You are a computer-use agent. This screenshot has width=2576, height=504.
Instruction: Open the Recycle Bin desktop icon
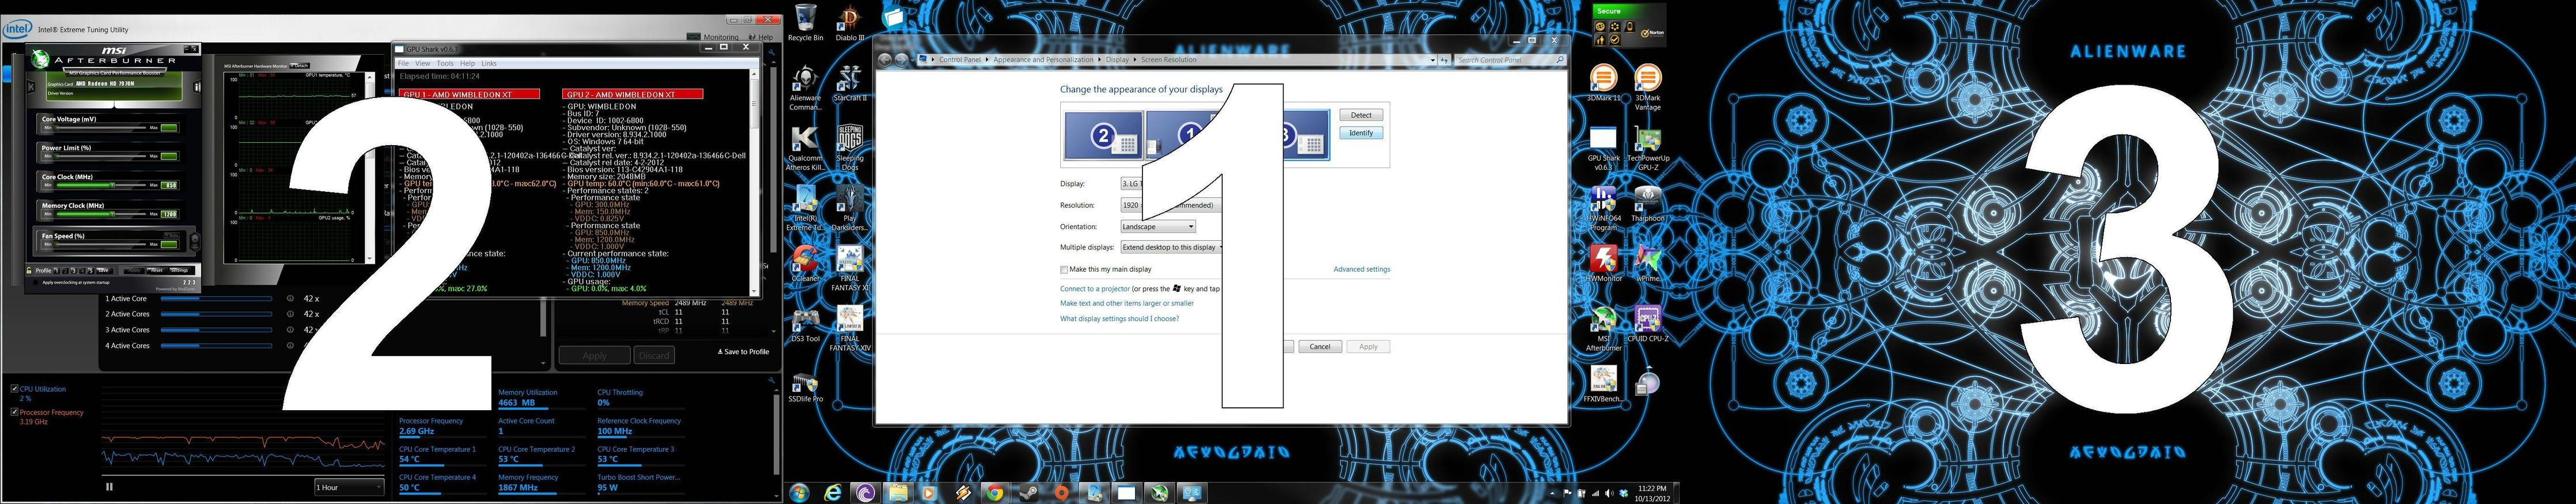pos(805,23)
